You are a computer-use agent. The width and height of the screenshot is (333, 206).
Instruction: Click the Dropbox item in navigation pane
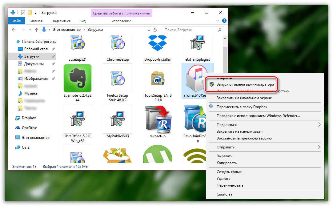point(29,118)
